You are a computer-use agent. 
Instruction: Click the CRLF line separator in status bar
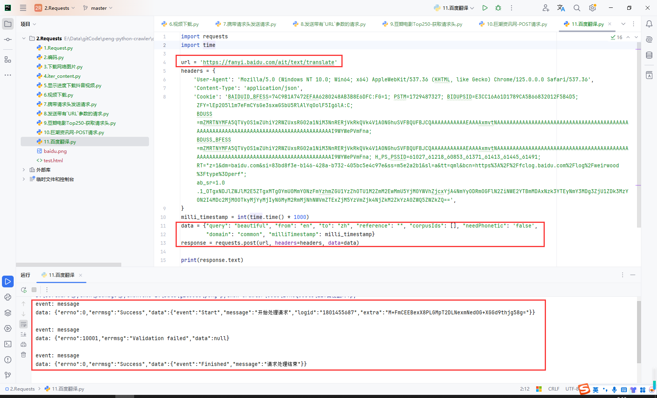pos(554,389)
